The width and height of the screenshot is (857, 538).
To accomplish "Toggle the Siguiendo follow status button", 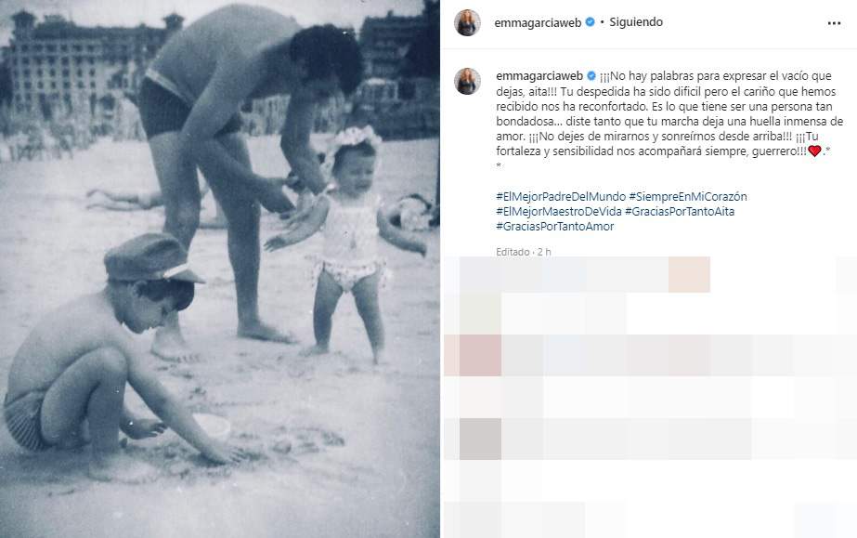I will tap(636, 22).
